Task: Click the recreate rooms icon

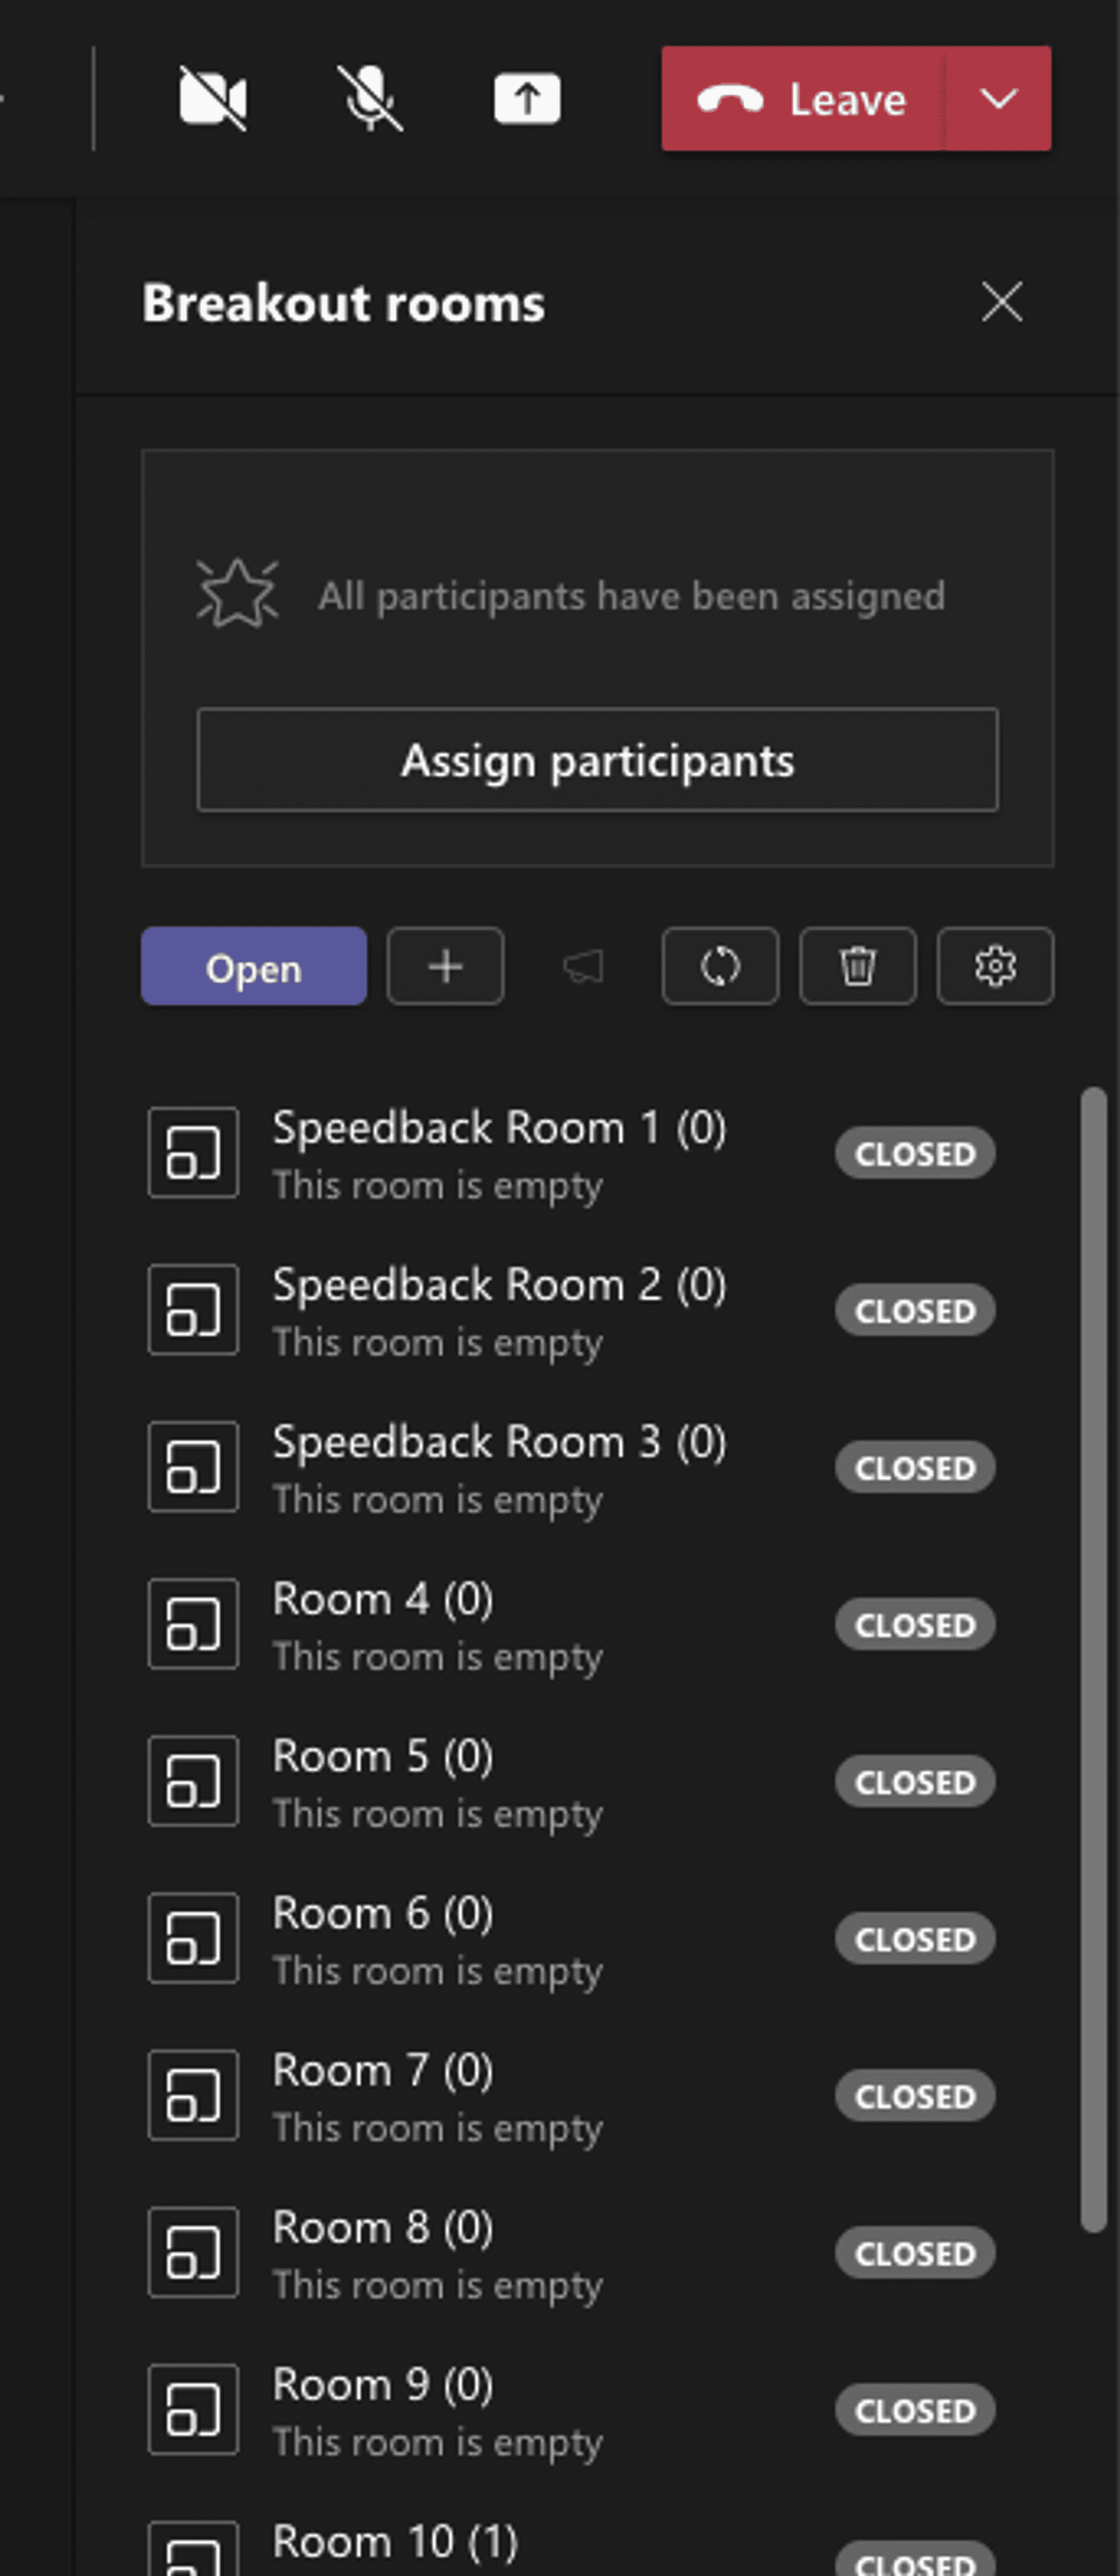Action: tap(720, 966)
